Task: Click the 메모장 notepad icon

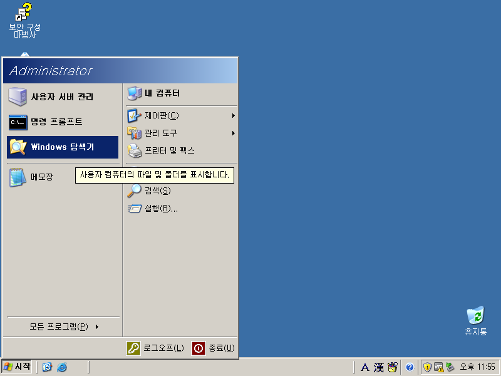Action: 18,177
